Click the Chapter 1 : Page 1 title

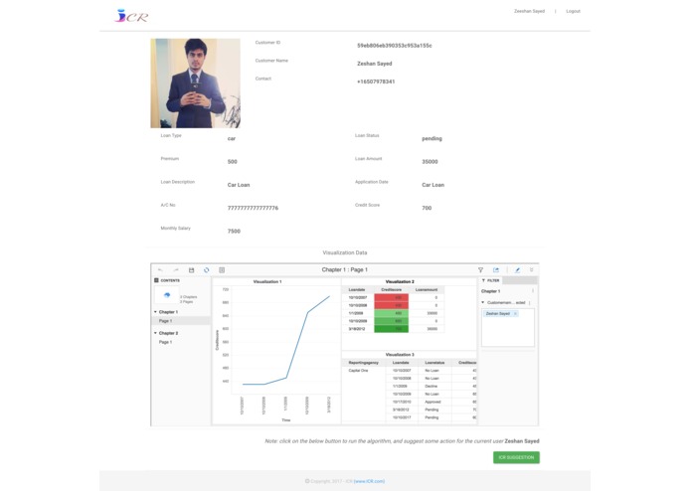(345, 270)
